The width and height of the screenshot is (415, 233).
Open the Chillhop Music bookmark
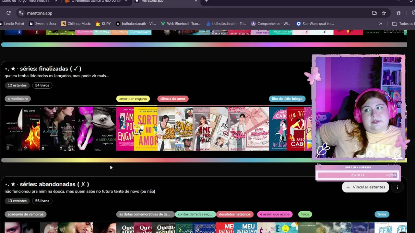tap(76, 24)
